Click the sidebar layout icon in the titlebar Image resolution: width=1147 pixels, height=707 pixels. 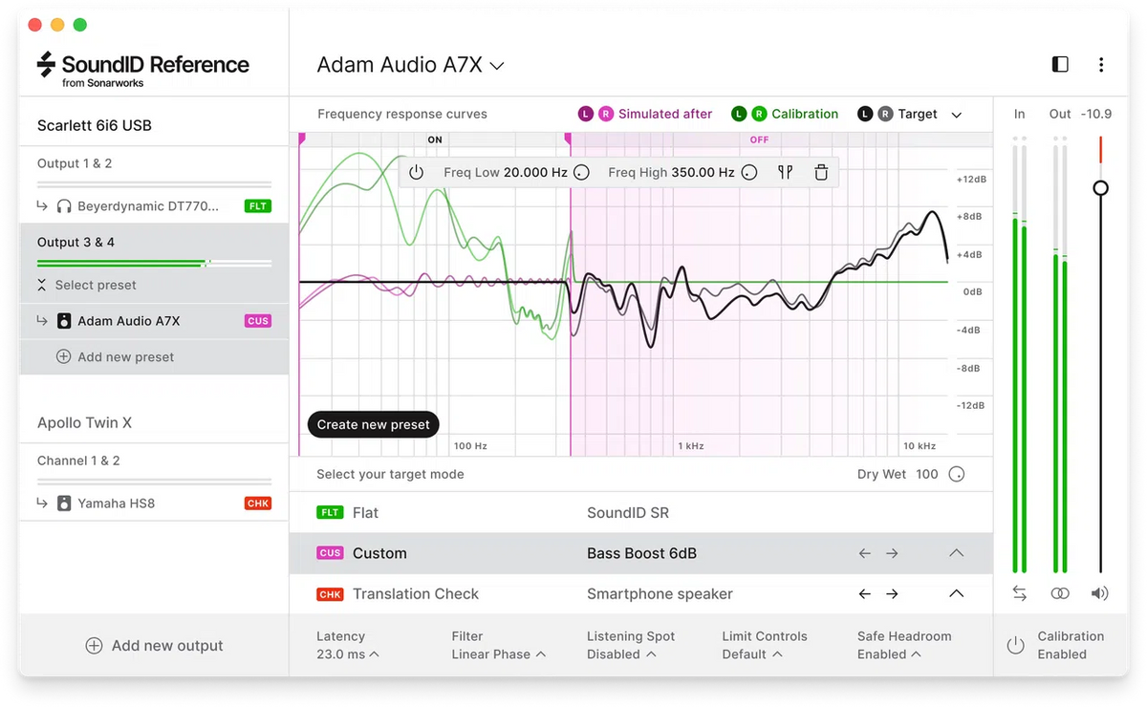pyautogui.click(x=1059, y=64)
